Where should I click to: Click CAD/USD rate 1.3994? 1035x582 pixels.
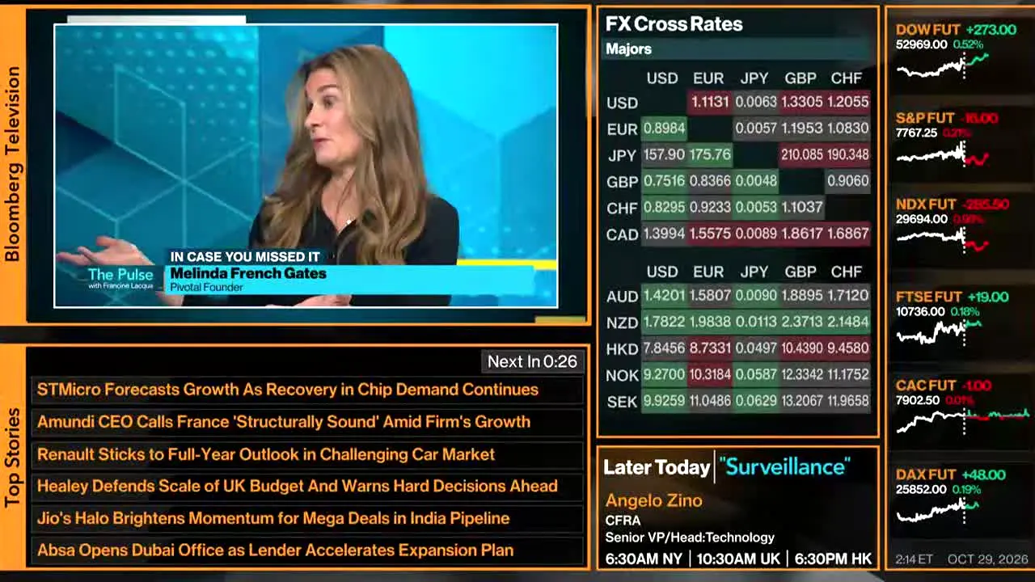(663, 234)
